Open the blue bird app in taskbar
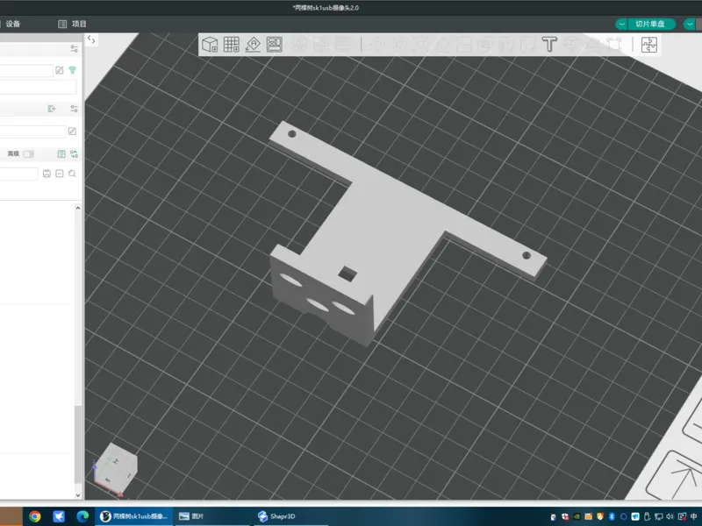Viewport: 702px width, 526px height. click(59, 516)
